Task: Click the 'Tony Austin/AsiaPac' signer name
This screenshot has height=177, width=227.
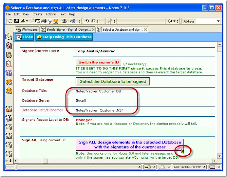Action: pos(95,51)
